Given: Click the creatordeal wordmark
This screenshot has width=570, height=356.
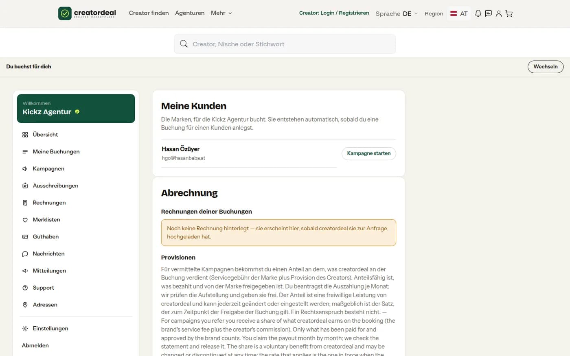Looking at the screenshot, I should click(x=95, y=13).
